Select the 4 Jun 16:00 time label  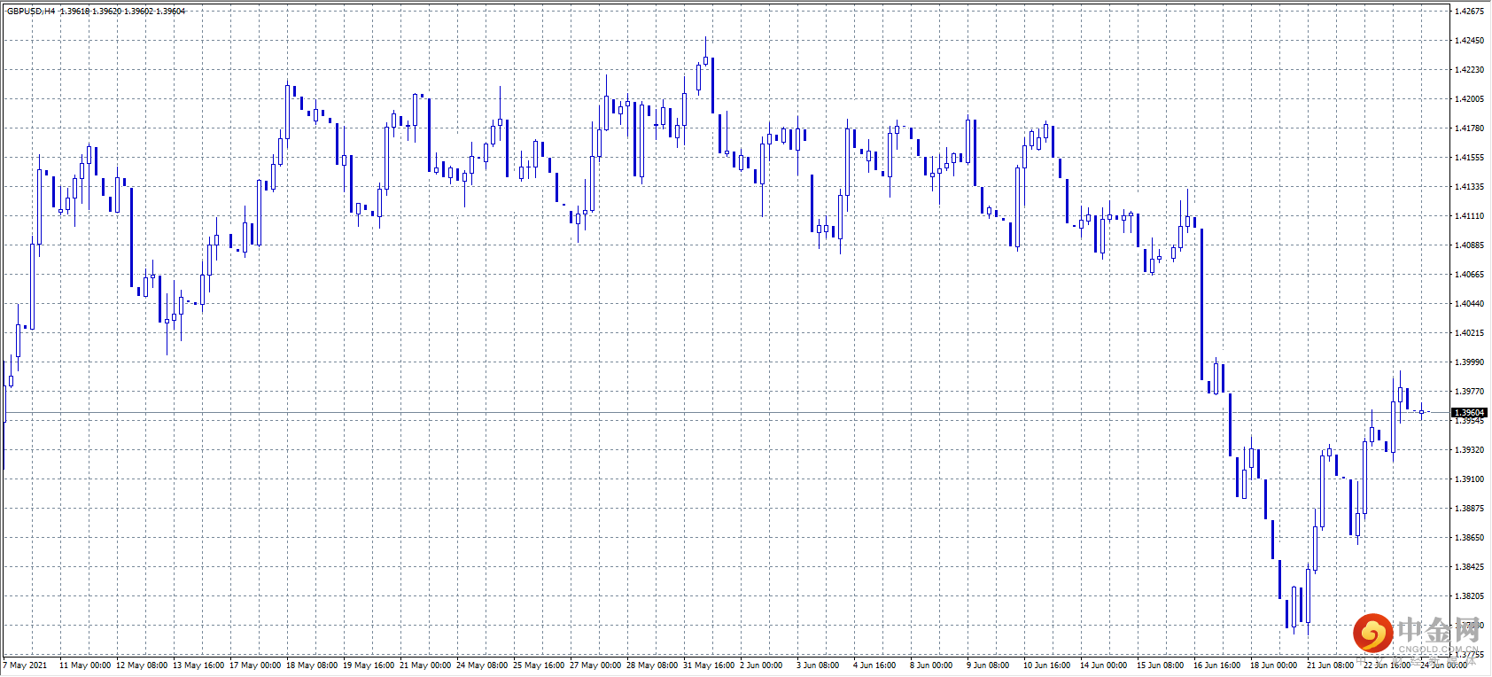[x=874, y=665]
